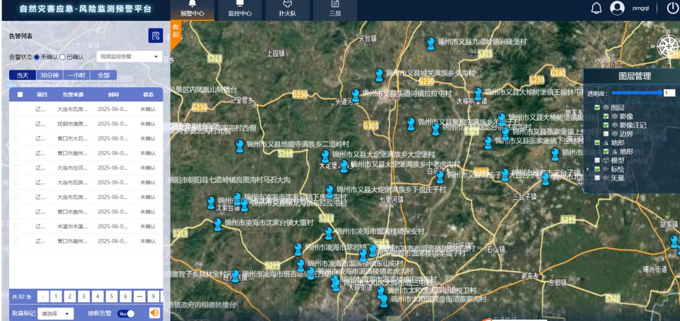The width and height of the screenshot is (680, 321).
Task: Open the zengql user avatar menu
Action: coord(618,9)
